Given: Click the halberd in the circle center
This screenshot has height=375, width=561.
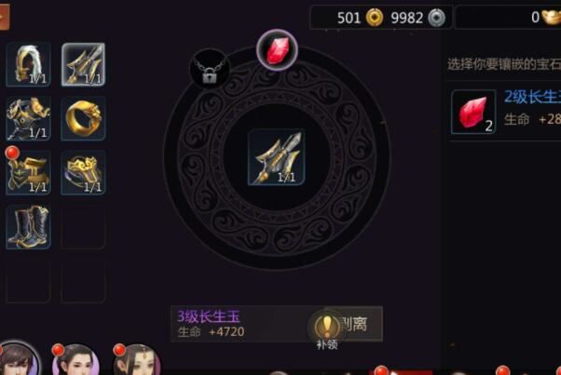Looking at the screenshot, I should pos(277,157).
